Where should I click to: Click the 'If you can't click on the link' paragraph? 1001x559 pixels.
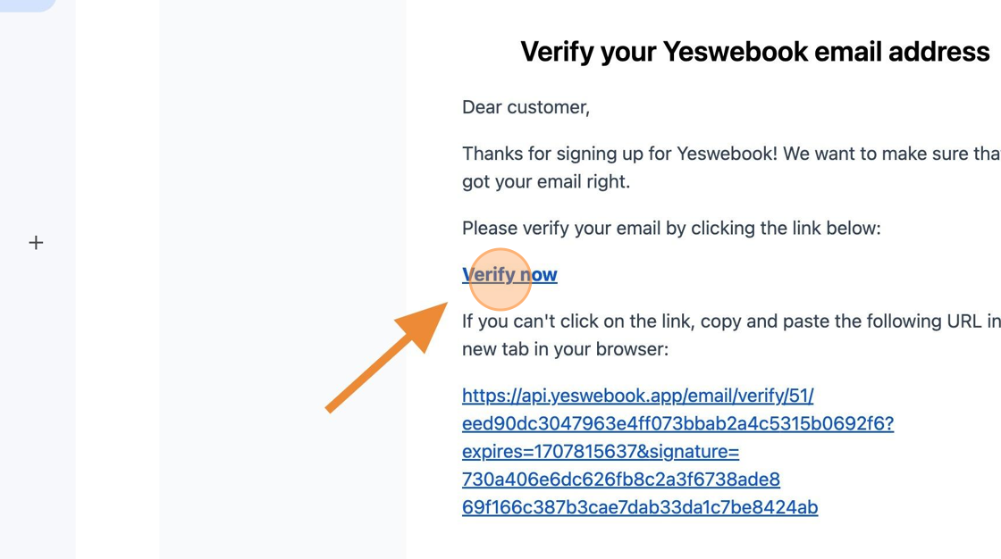coord(731,321)
